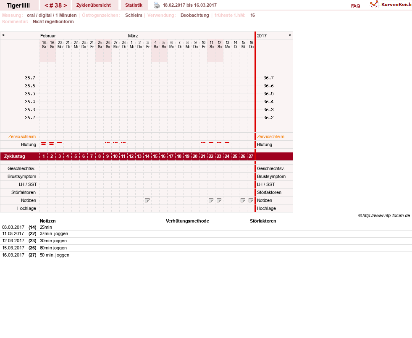
Task: Click bleeding dash on cycle day 3
Action: (59, 143)
